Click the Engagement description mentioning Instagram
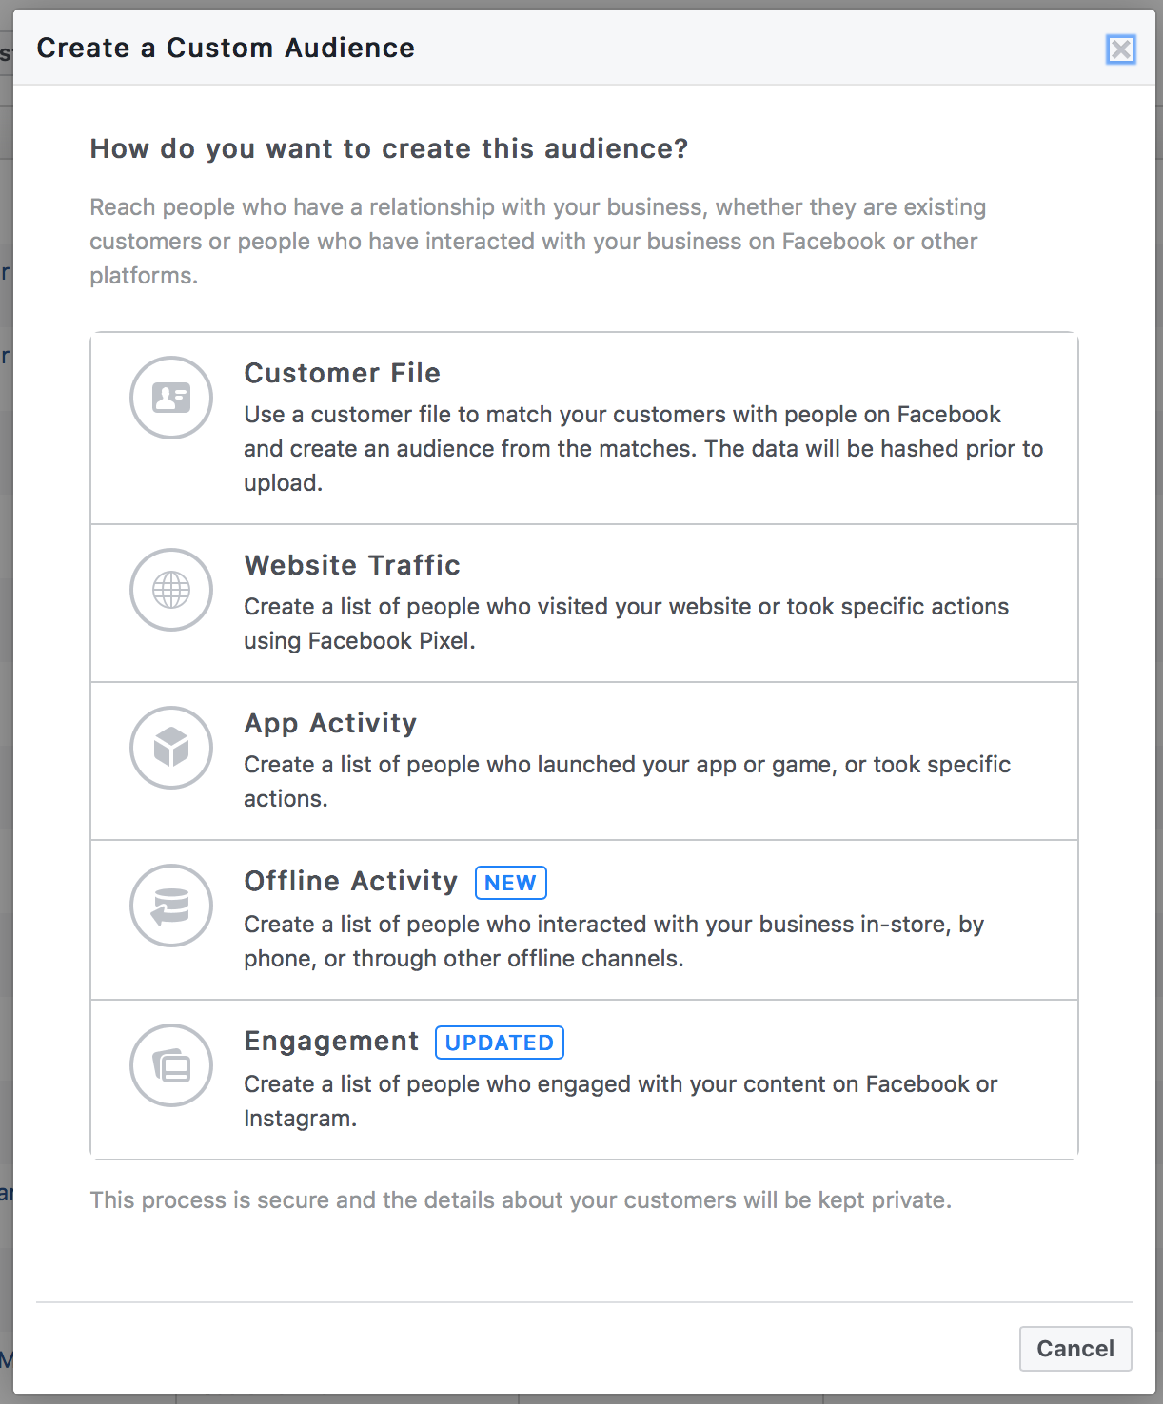The width and height of the screenshot is (1163, 1404). [x=620, y=1101]
